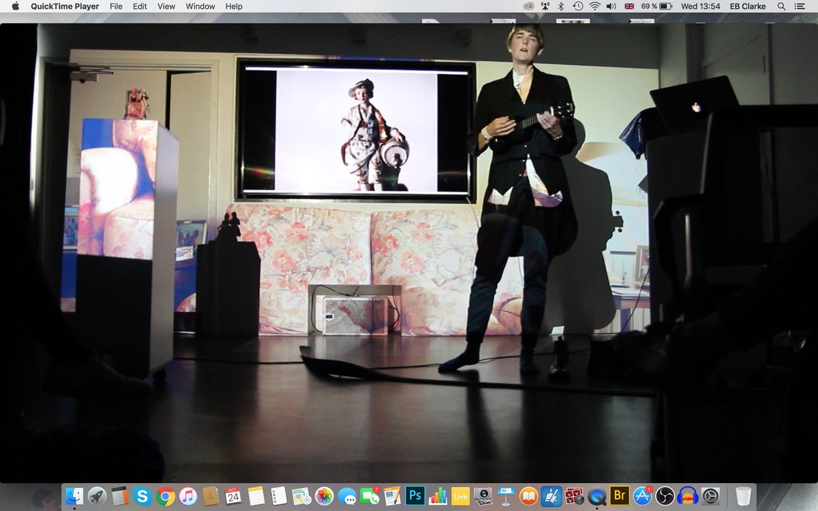Open the App Store in dock
818x511 pixels.
pos(642,496)
